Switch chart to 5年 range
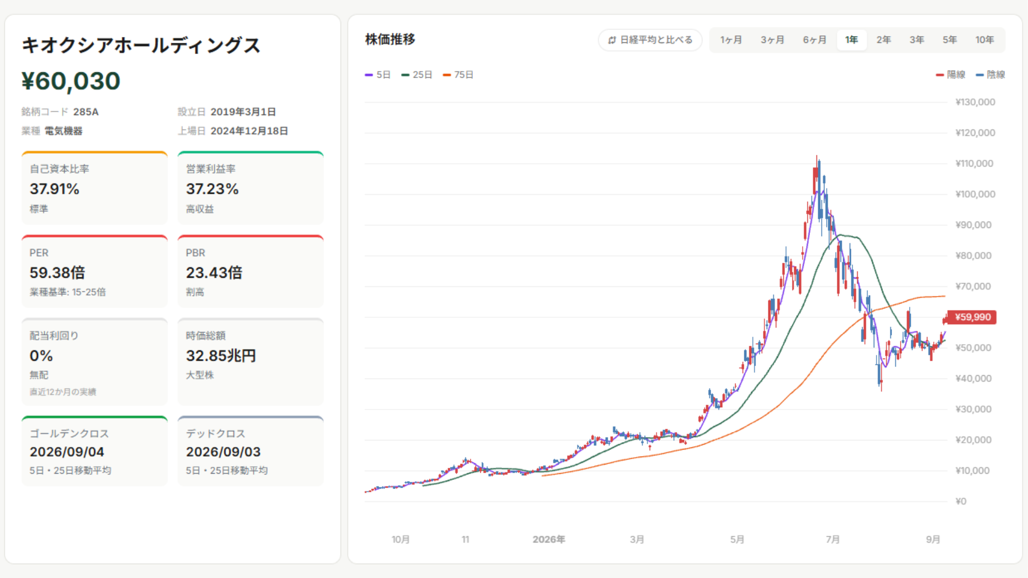 pyautogui.click(x=950, y=40)
